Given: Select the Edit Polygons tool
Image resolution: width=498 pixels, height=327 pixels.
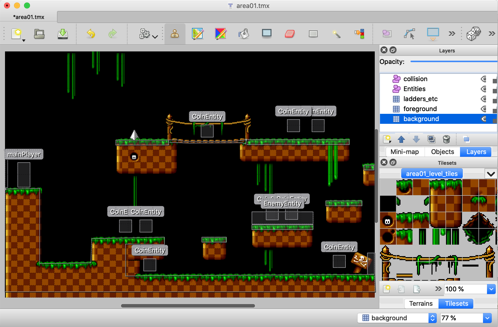Looking at the screenshot, I should point(409,34).
